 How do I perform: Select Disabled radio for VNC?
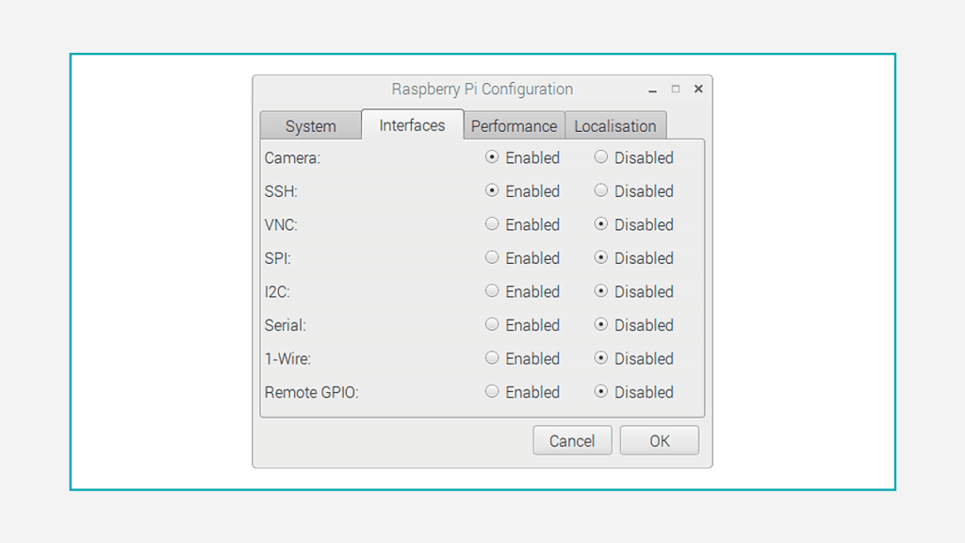click(601, 224)
